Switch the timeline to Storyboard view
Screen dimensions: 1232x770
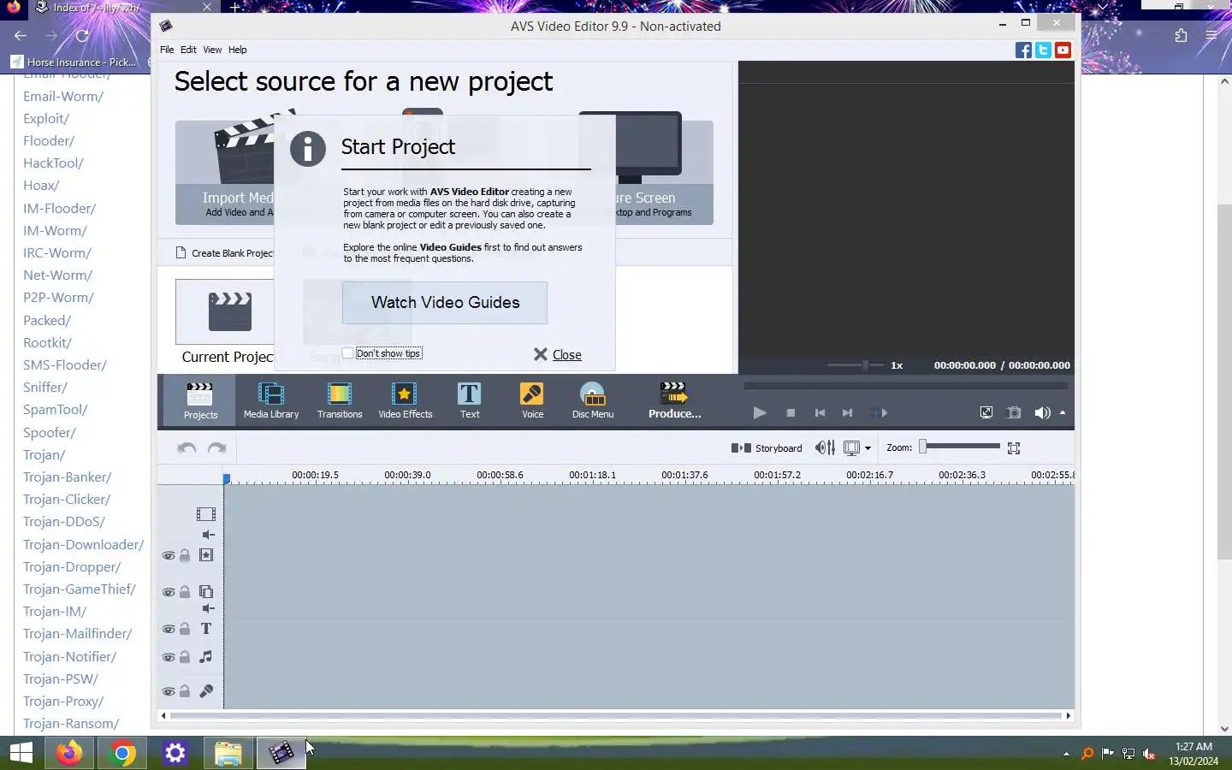(767, 447)
